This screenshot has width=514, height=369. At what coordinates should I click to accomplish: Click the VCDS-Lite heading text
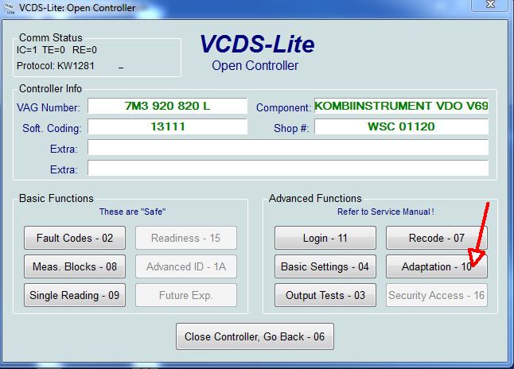point(257,44)
